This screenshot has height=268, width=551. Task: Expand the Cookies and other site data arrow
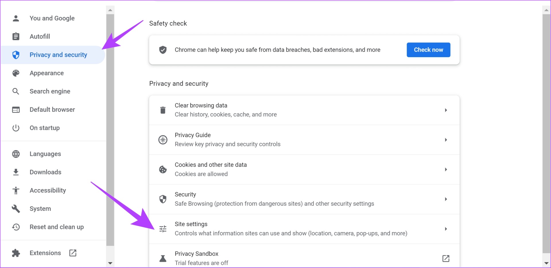(446, 169)
